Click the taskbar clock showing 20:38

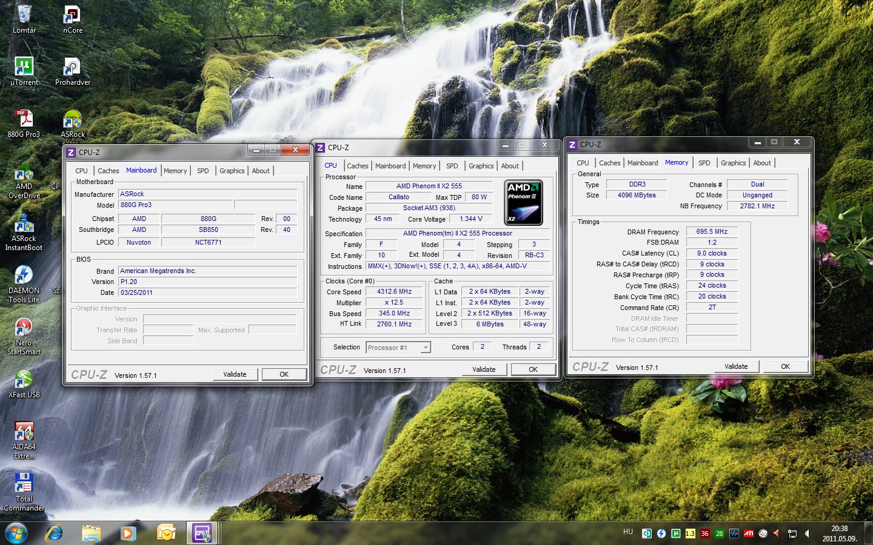tap(840, 533)
